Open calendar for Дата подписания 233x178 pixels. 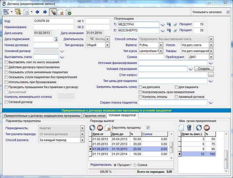(56, 39)
